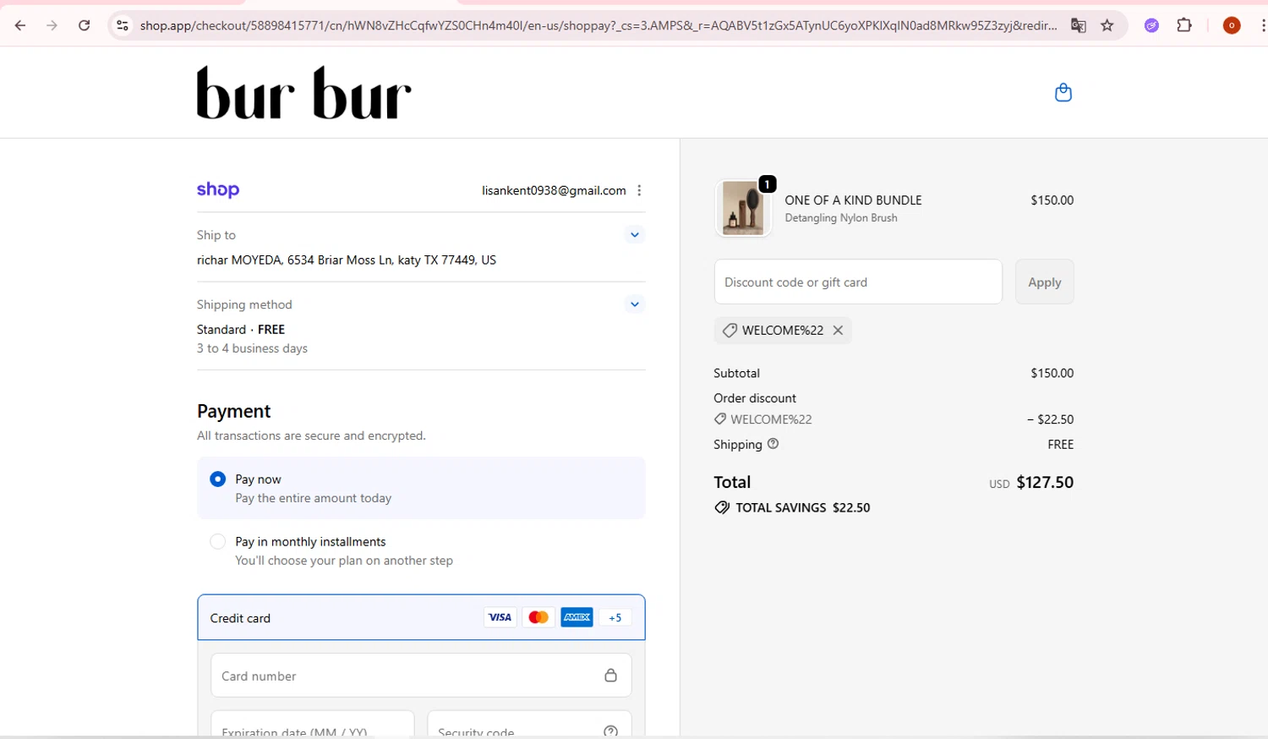The image size is (1268, 739).
Task: Focus the Card number field
Action: [421, 676]
